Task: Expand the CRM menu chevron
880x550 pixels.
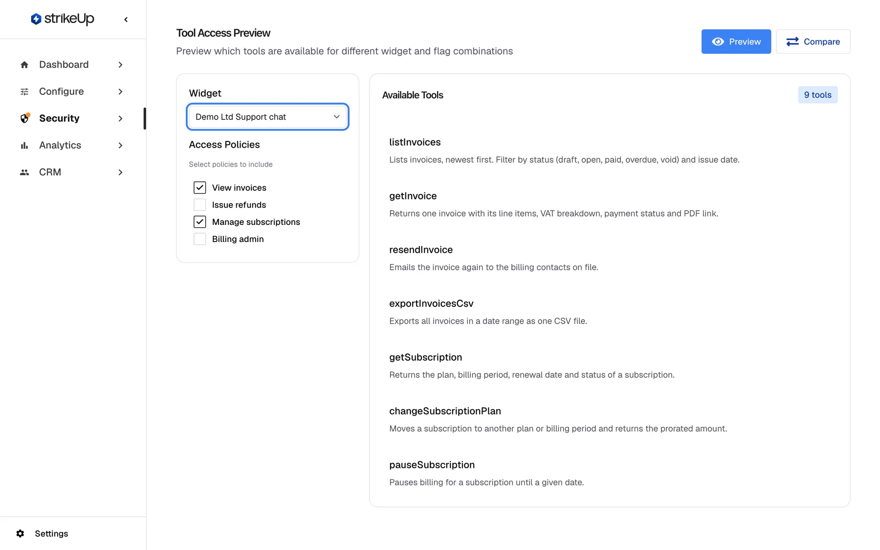Action: tap(120, 172)
